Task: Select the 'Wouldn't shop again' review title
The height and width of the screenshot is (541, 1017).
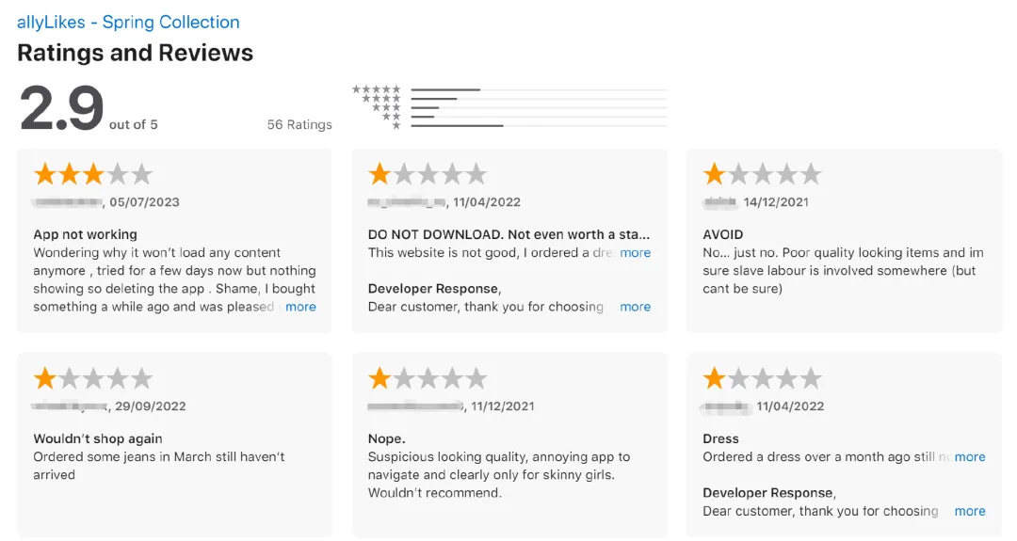Action: pos(98,438)
